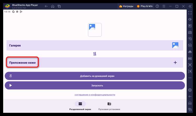196x116 pixels.
Task: Click the sidebar recent apps icon
Action: click(190, 109)
